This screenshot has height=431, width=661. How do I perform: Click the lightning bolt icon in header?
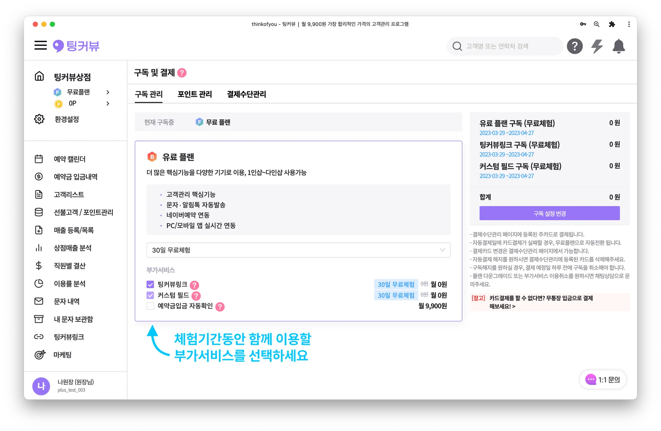point(597,46)
